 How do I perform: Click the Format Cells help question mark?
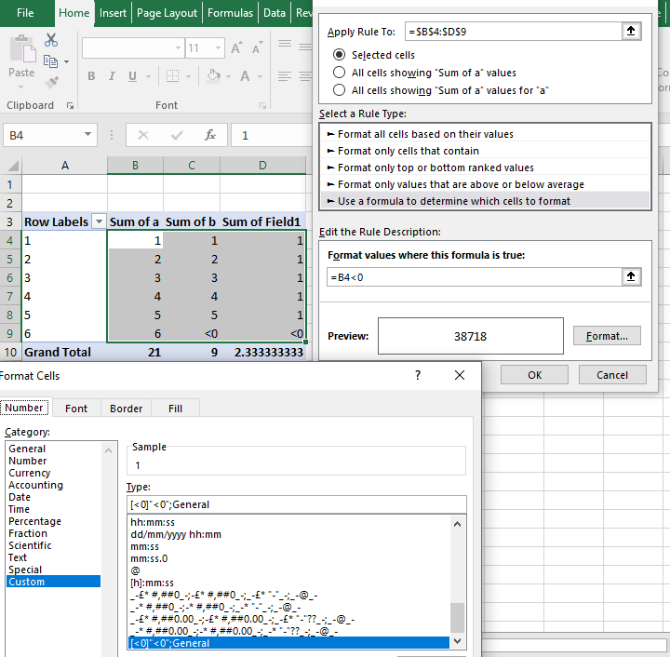[x=418, y=375]
